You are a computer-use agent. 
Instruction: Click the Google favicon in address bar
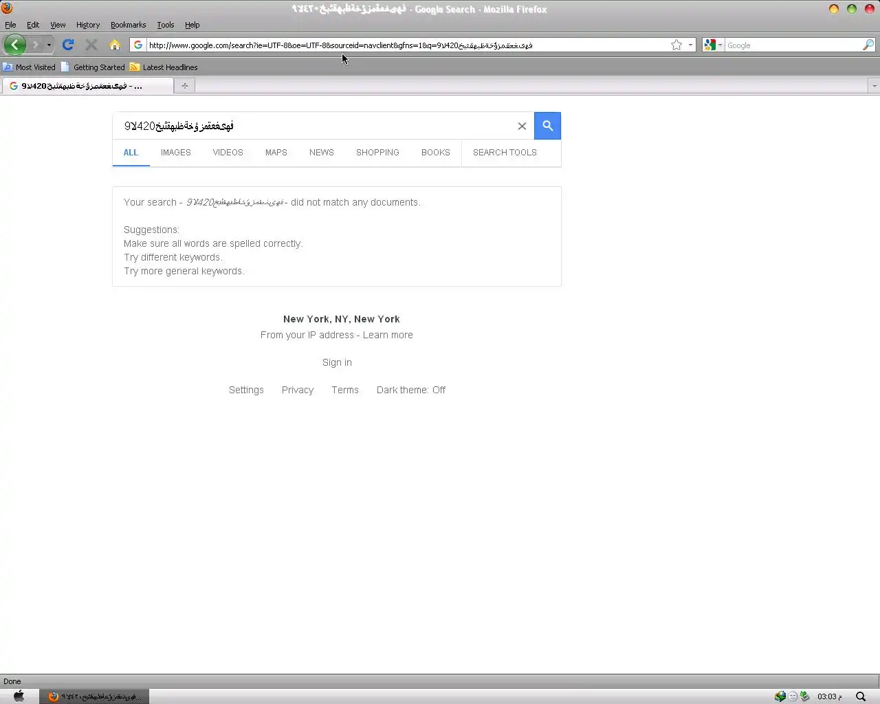tap(138, 45)
